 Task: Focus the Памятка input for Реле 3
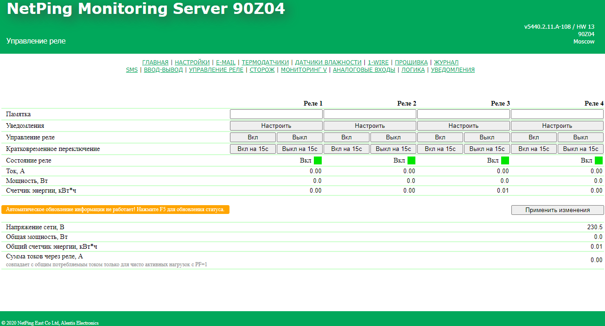tap(463, 114)
